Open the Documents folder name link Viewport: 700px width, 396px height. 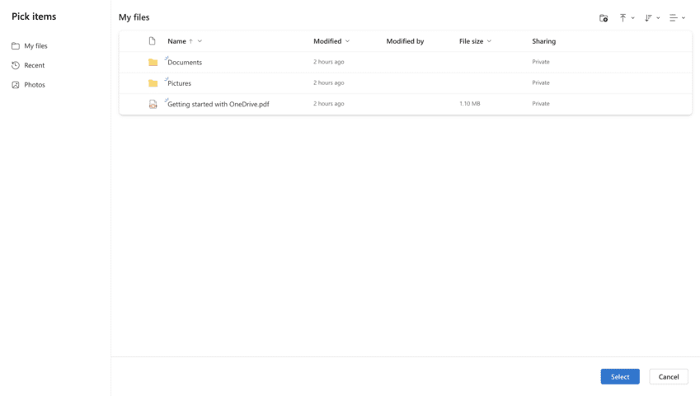[x=185, y=63]
